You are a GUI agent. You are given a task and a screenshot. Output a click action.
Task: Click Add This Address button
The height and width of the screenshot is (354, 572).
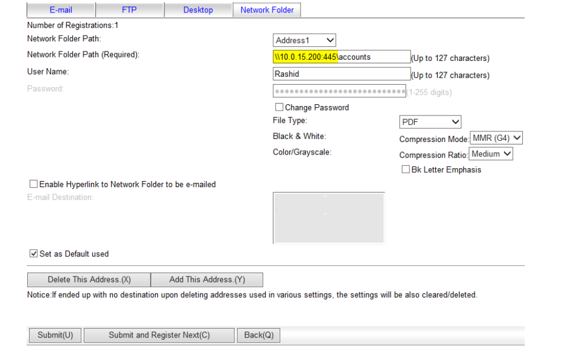pyautogui.click(x=206, y=279)
